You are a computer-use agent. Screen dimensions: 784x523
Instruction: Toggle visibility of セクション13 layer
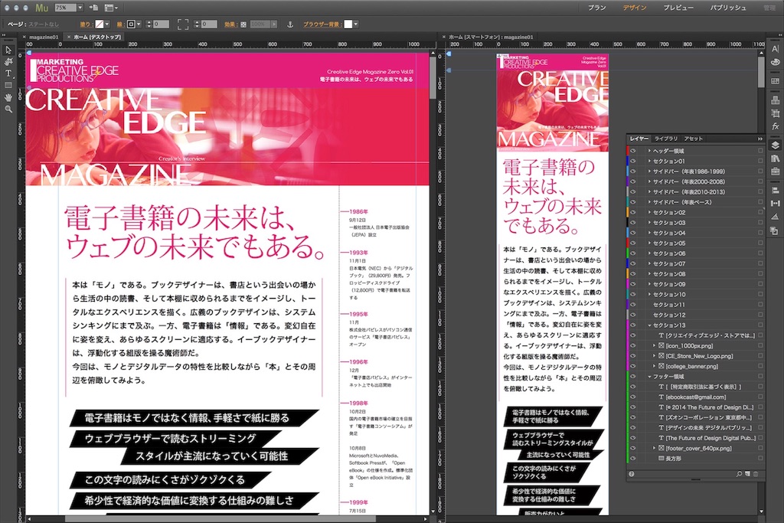tap(633, 325)
